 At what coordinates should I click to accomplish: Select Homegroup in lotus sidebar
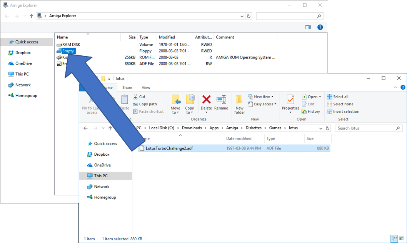pyautogui.click(x=105, y=197)
